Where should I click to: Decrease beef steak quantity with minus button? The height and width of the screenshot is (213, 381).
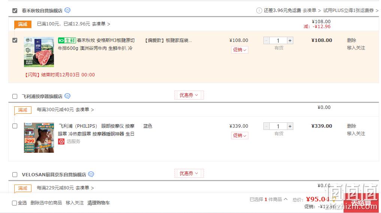[267, 40]
